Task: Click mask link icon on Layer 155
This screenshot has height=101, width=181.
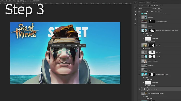Action: (x=148, y=57)
